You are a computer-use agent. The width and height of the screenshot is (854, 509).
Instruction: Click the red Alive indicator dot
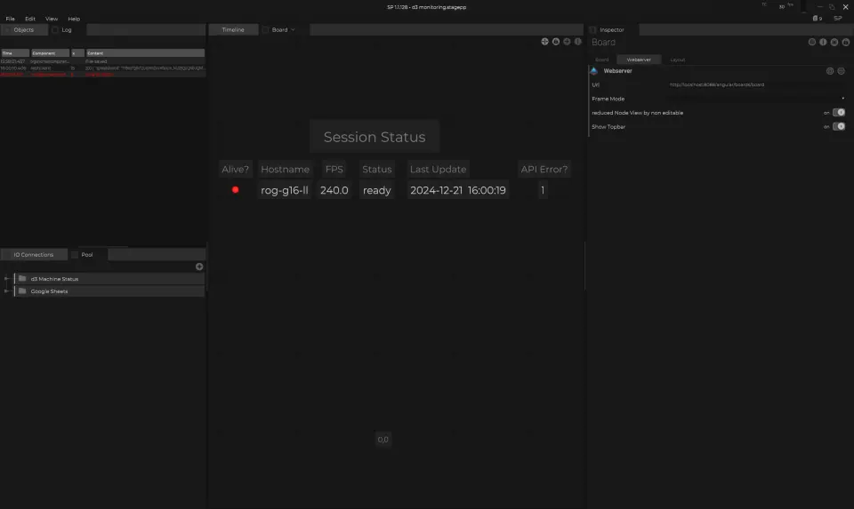[235, 190]
